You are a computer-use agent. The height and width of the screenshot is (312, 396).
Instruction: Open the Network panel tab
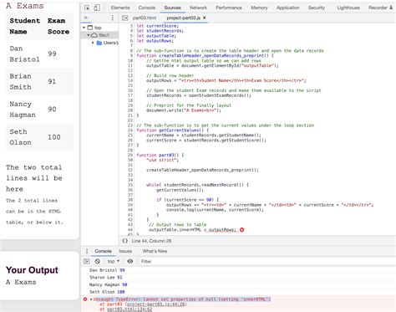pyautogui.click(x=198, y=8)
